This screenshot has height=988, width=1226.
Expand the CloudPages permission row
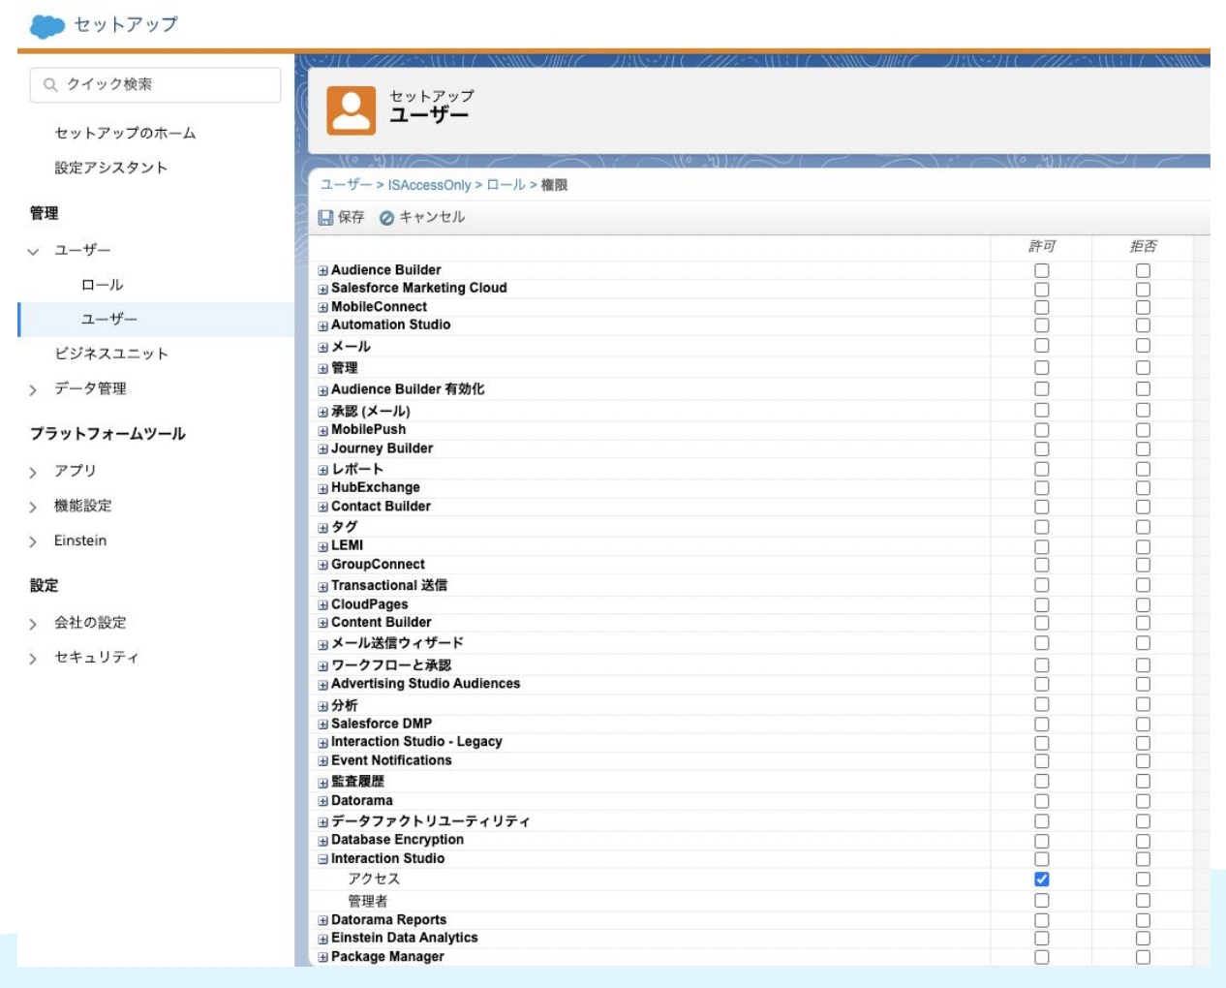[x=322, y=605]
